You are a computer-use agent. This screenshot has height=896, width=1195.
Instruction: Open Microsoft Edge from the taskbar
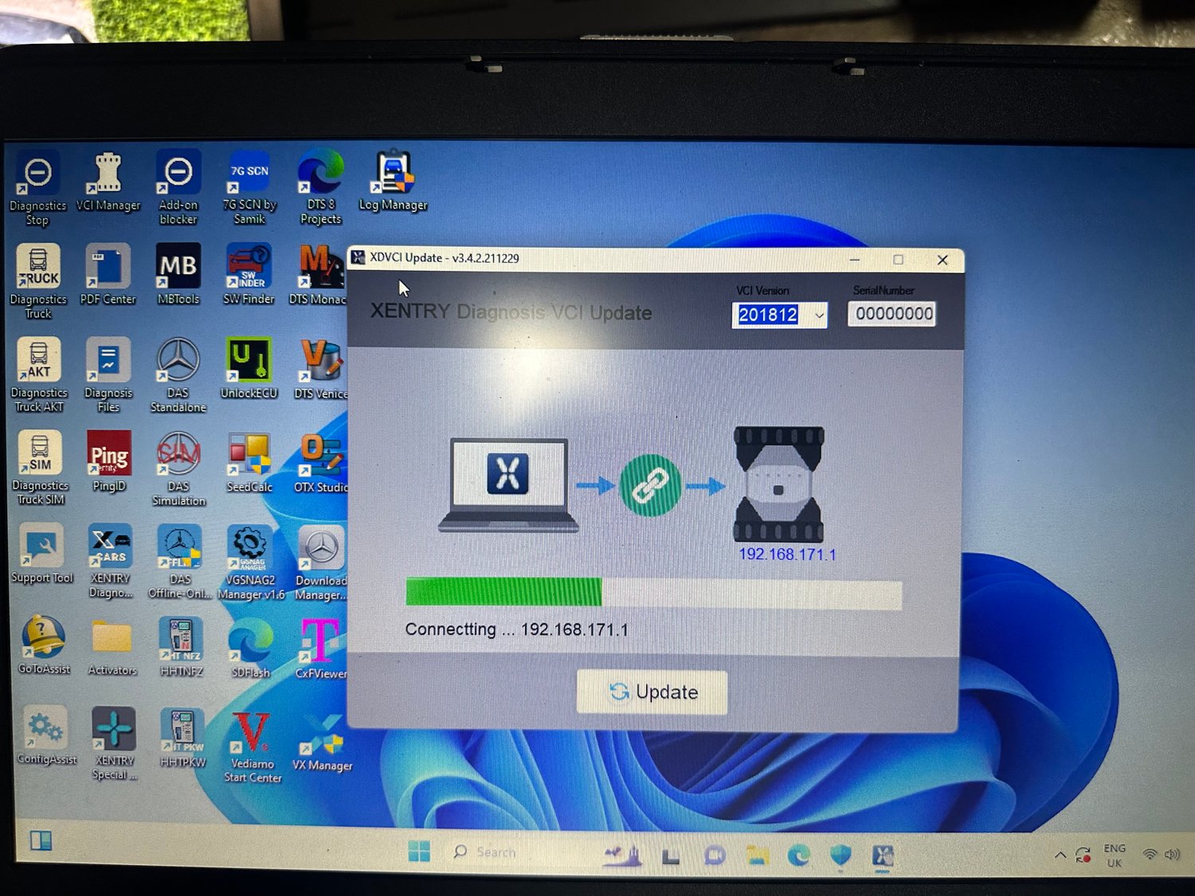click(799, 855)
